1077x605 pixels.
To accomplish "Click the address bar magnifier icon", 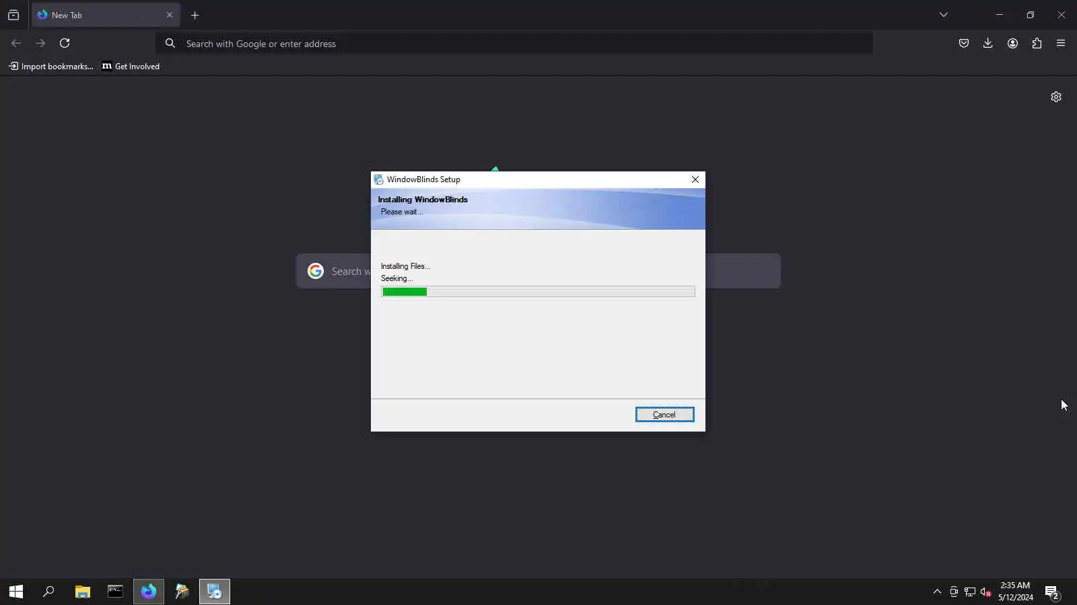I will point(170,43).
